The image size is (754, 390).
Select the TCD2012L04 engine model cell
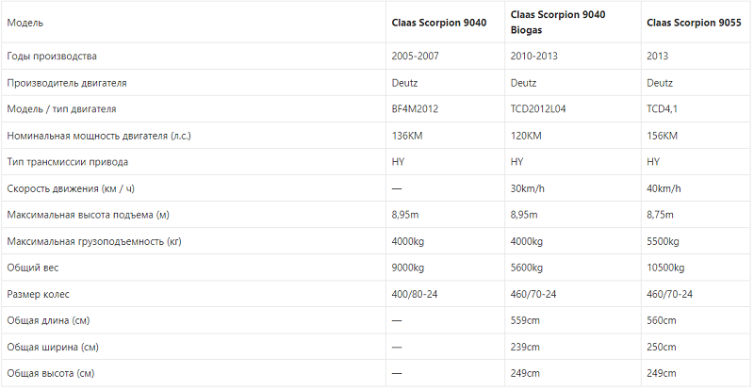pos(537,109)
